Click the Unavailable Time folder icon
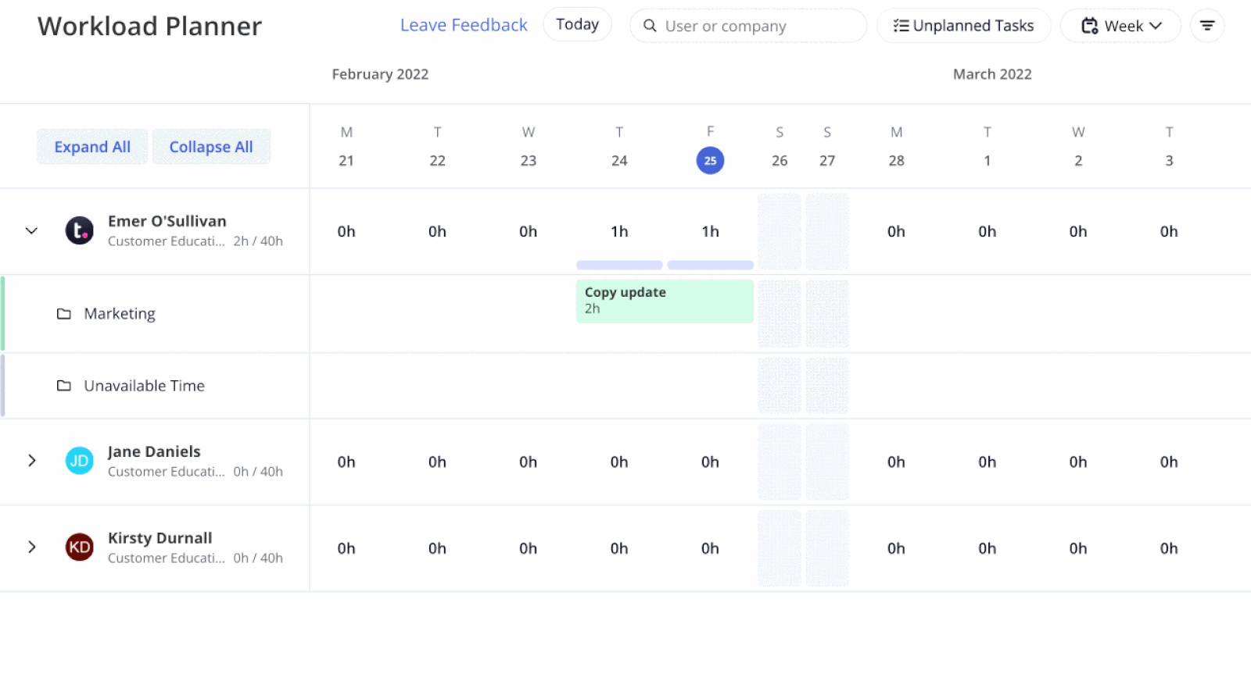This screenshot has height=681, width=1251. point(64,386)
